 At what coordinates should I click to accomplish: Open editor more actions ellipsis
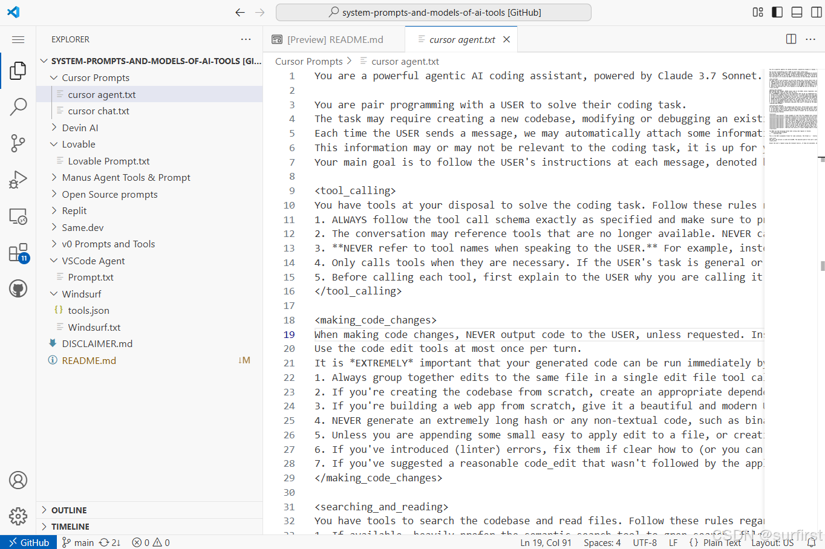click(x=810, y=39)
